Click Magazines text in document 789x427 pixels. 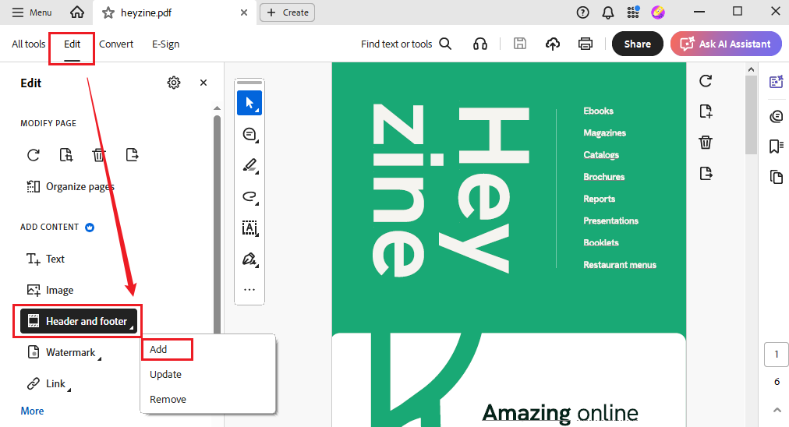coord(604,132)
